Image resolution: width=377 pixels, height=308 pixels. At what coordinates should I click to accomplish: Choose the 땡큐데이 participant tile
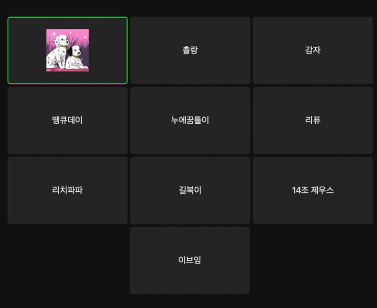click(67, 121)
